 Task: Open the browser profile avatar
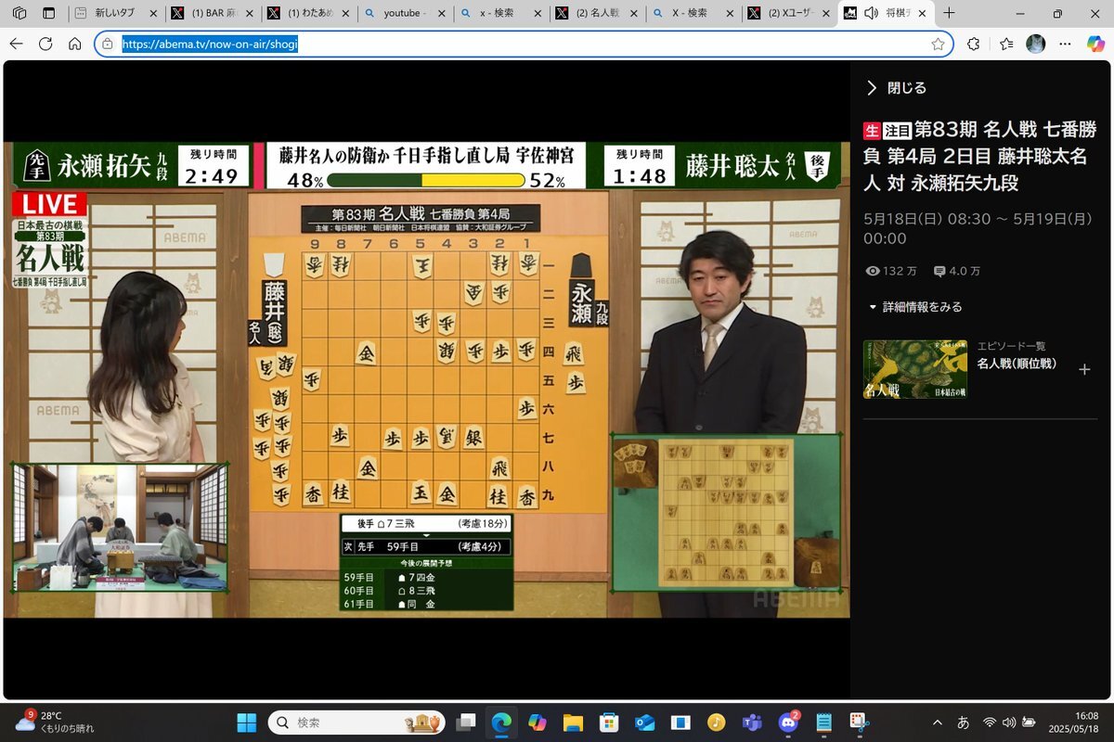point(1035,44)
